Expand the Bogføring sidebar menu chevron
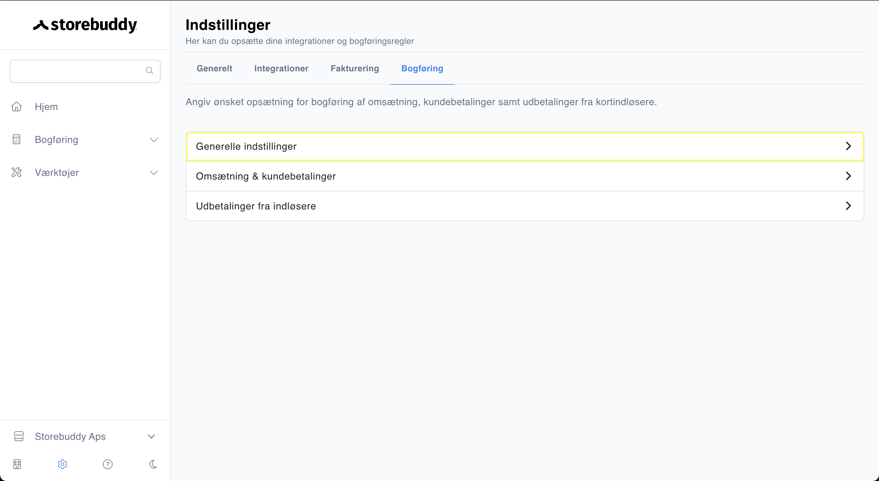Viewport: 879px width, 481px height. coord(154,140)
